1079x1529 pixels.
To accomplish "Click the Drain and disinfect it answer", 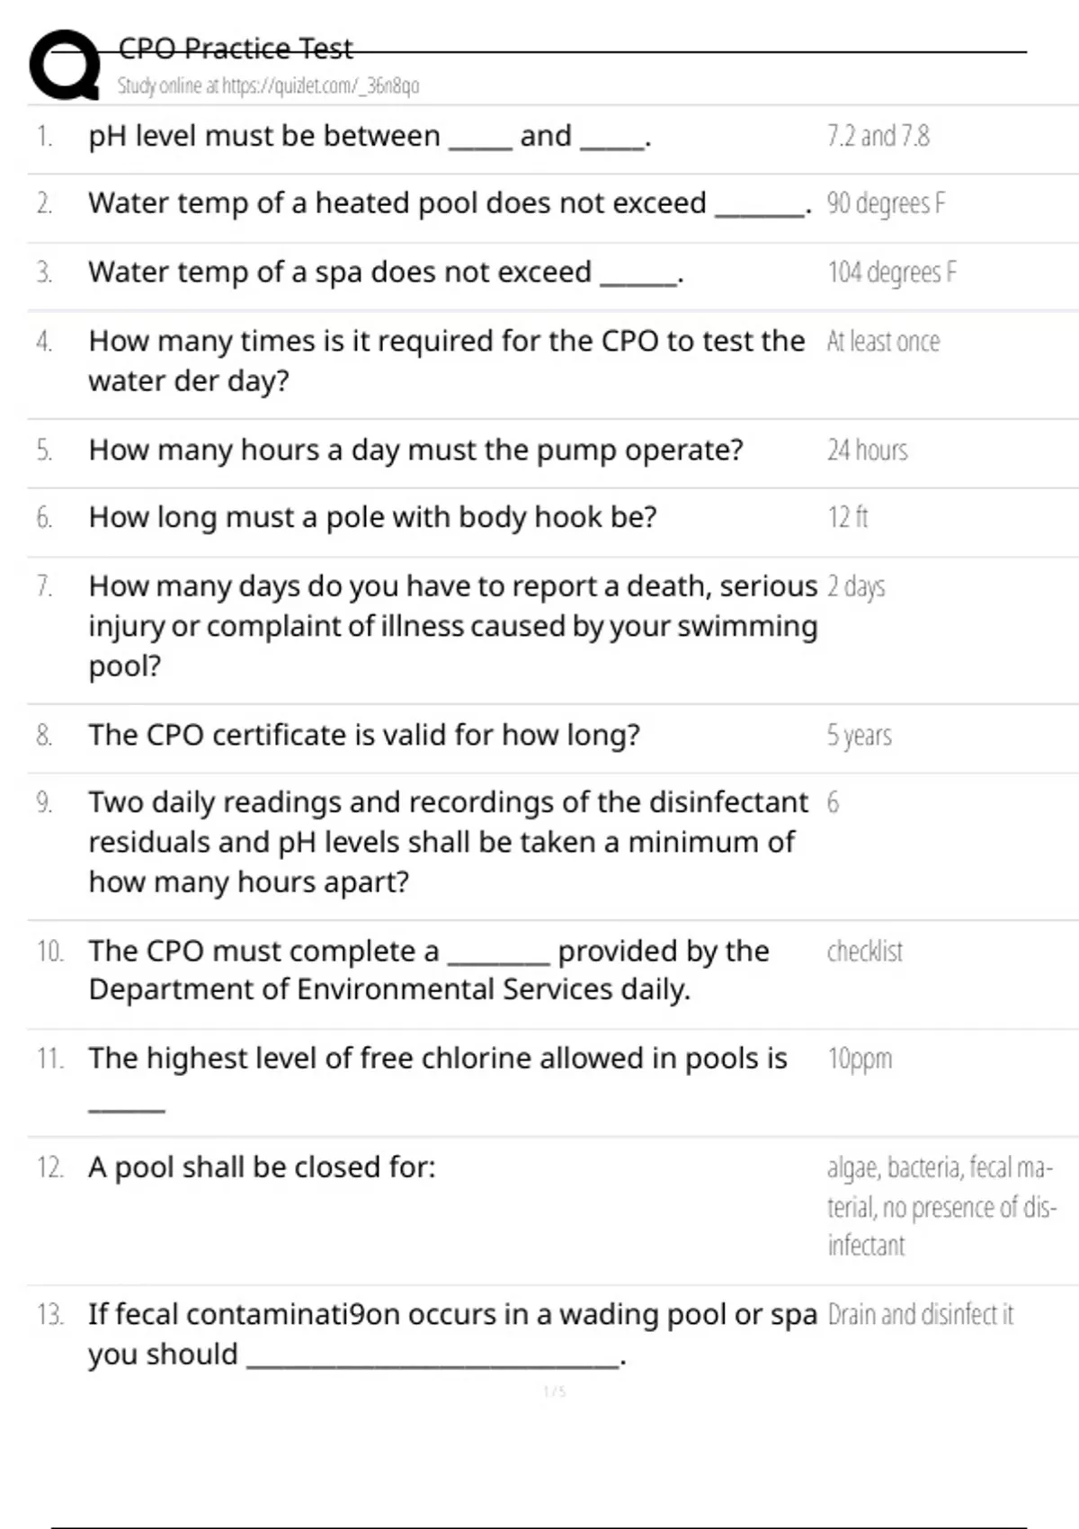I will pyautogui.click(x=920, y=1314).
